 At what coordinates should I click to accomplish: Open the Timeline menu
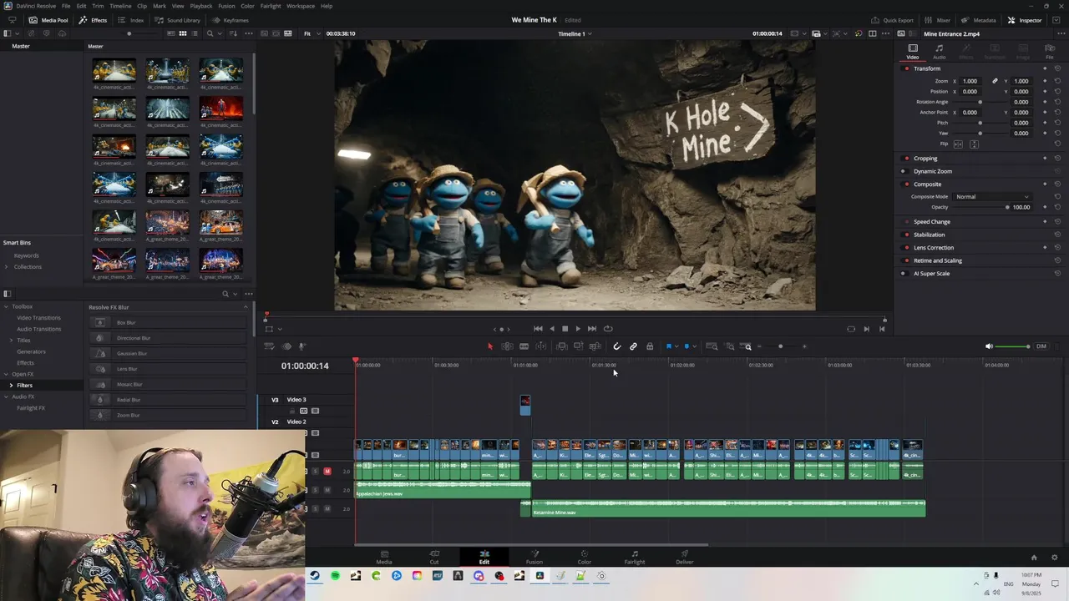(x=120, y=6)
